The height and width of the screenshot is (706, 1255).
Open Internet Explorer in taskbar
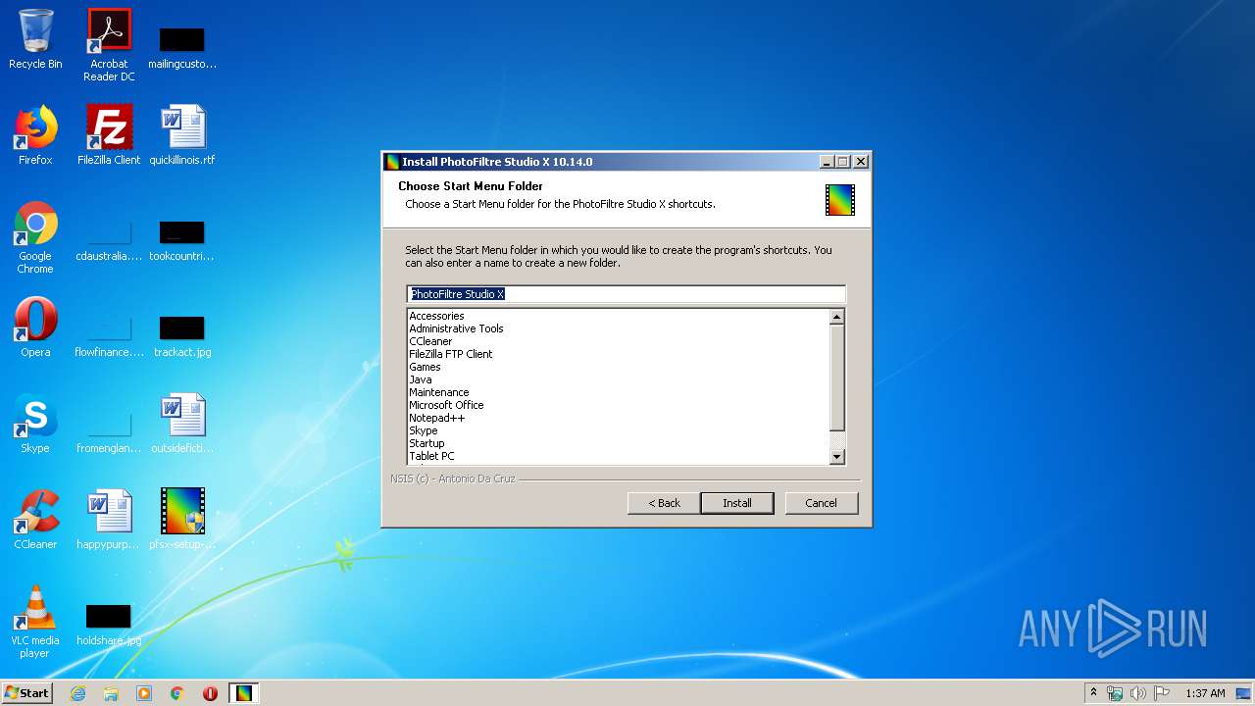click(78, 693)
